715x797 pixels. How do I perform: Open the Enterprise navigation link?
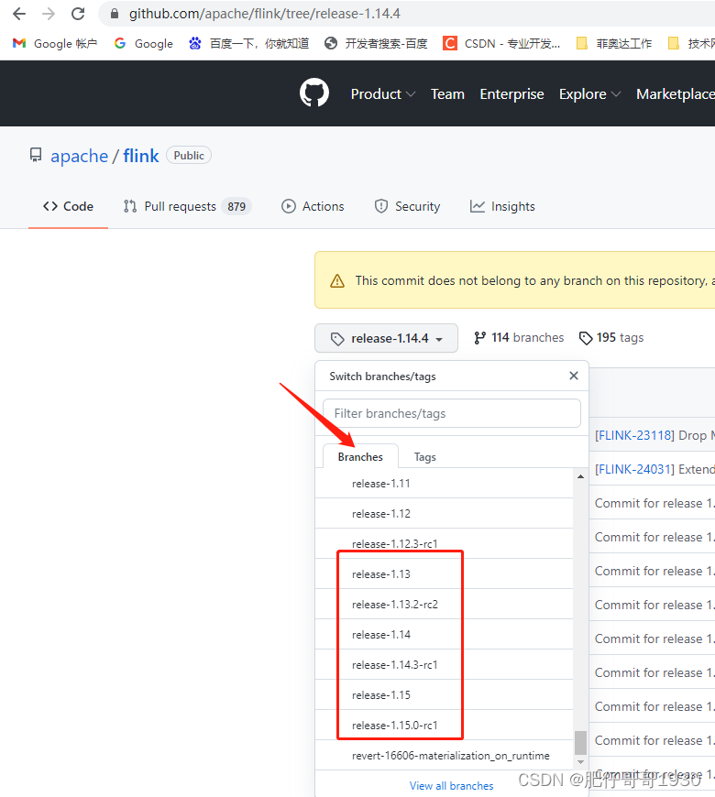point(511,94)
